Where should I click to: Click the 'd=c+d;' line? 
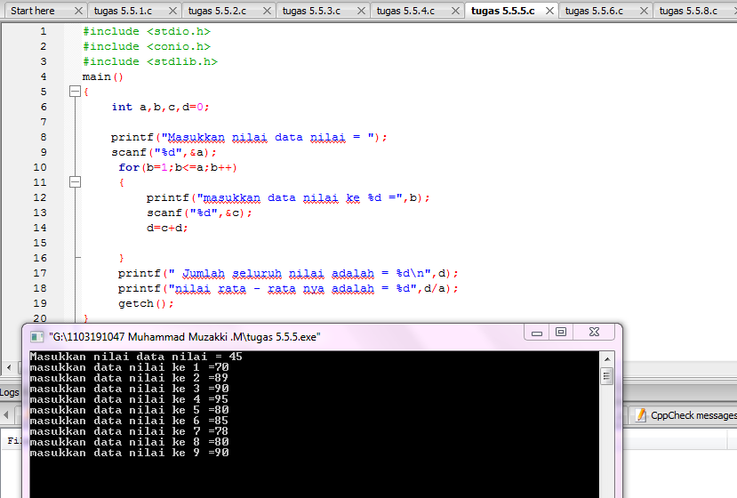tap(167, 228)
